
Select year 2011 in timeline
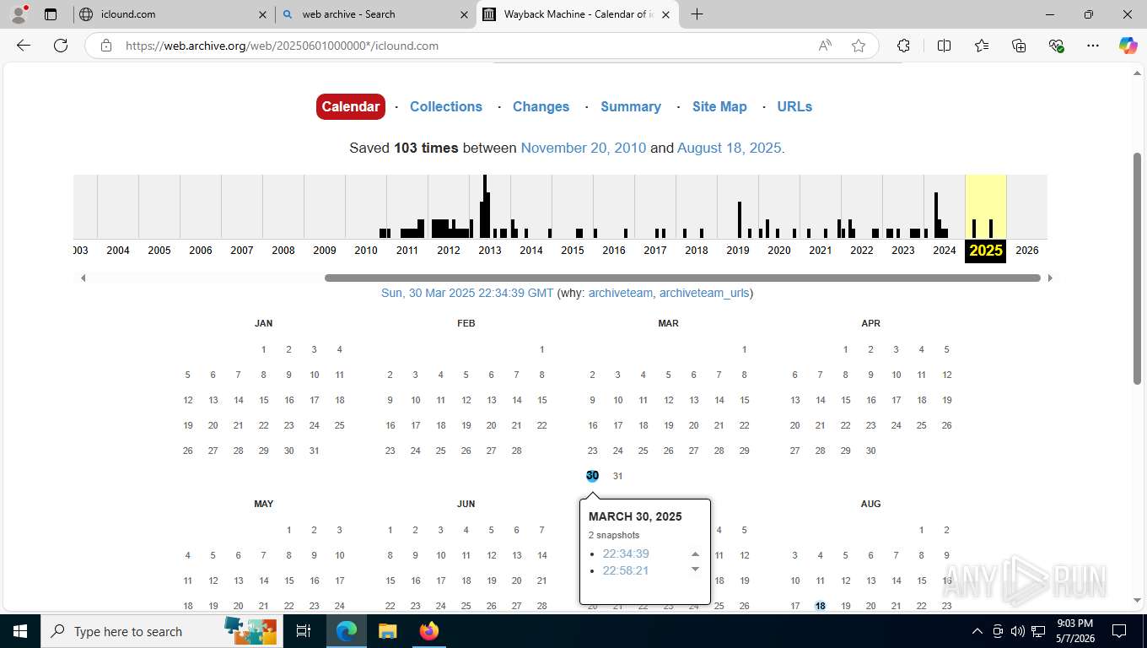click(407, 251)
